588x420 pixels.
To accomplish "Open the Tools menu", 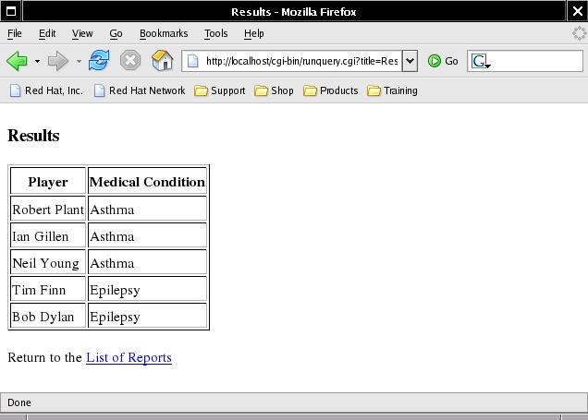I will click(x=215, y=33).
